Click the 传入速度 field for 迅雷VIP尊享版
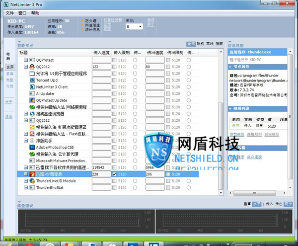Image resolution: width=298 pixels, height=246 pixels. (x=101, y=174)
